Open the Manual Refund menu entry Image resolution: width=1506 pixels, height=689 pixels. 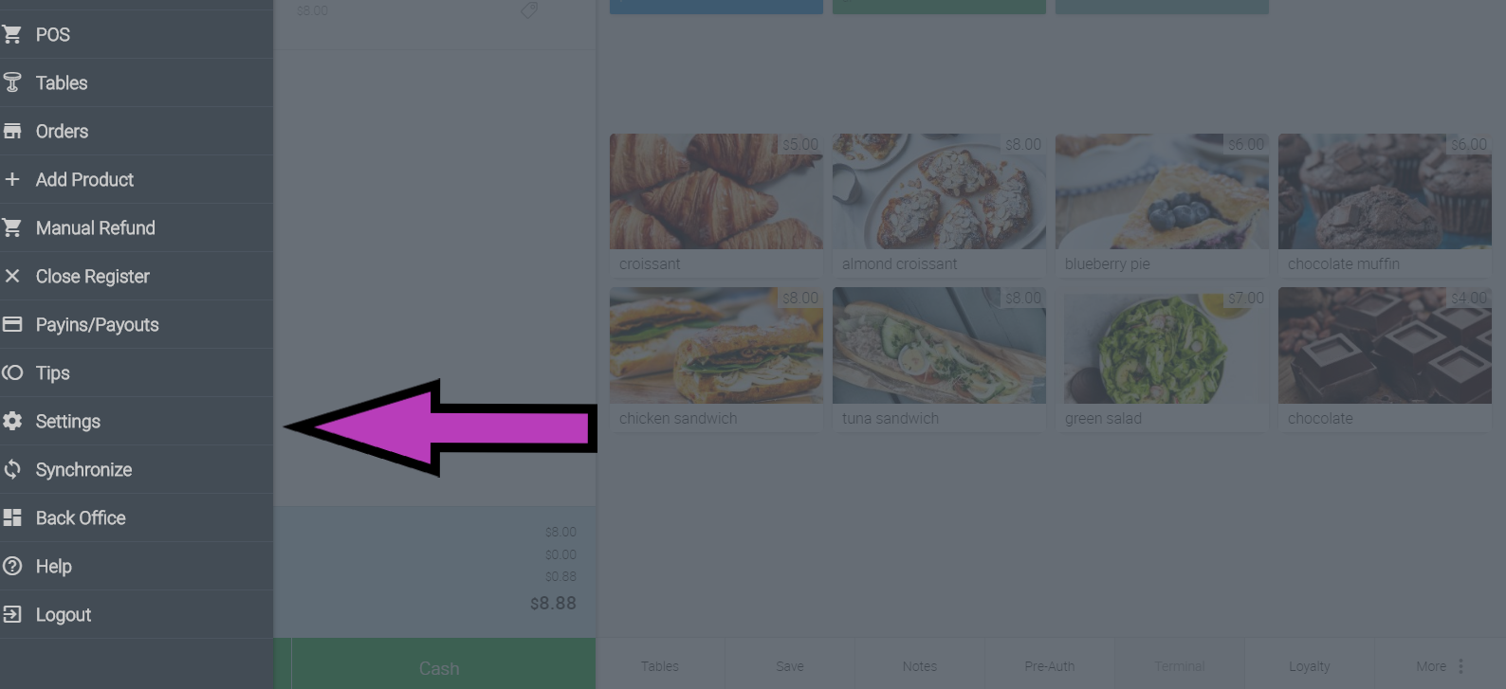(137, 227)
